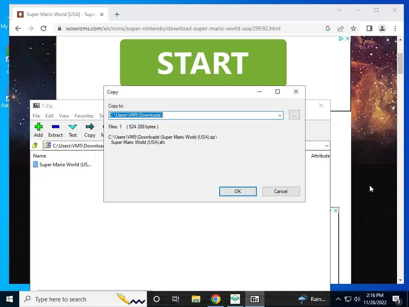Click the network icon in system tray

tap(348, 299)
